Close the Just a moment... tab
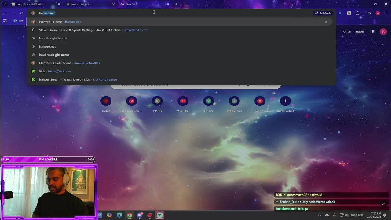The image size is (391, 220). pos(113,4)
